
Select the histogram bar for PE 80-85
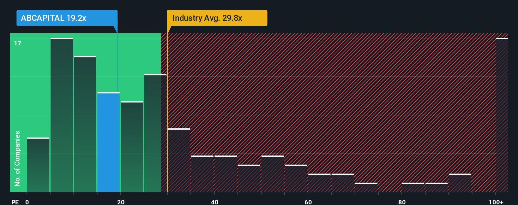(x=413, y=187)
